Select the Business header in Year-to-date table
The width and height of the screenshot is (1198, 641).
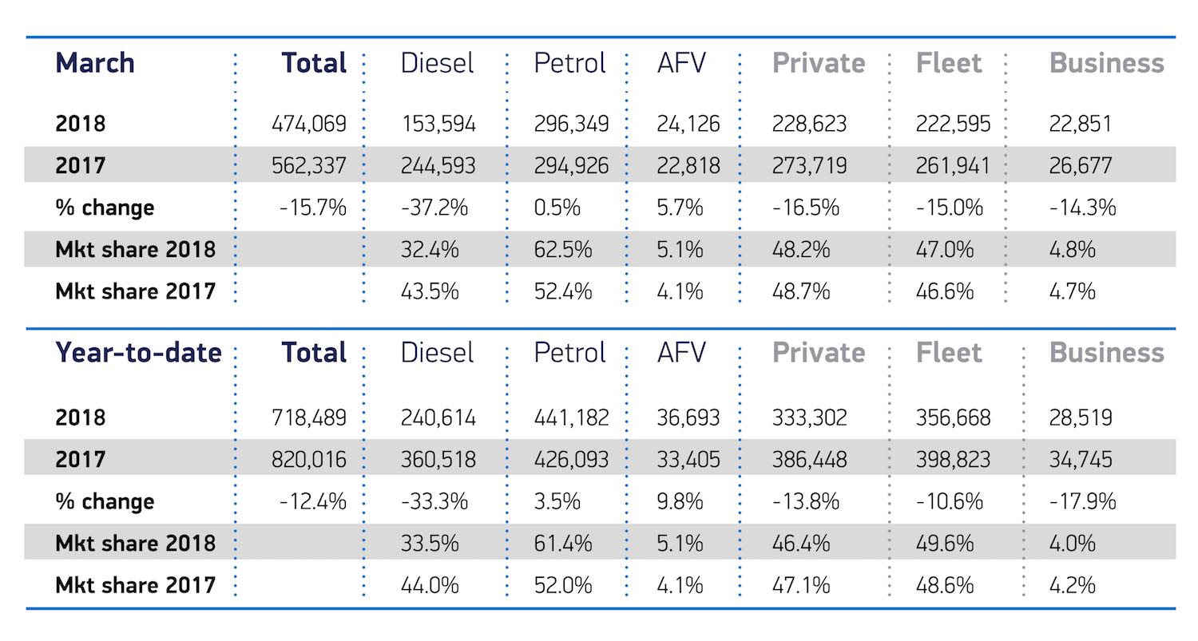click(1106, 353)
